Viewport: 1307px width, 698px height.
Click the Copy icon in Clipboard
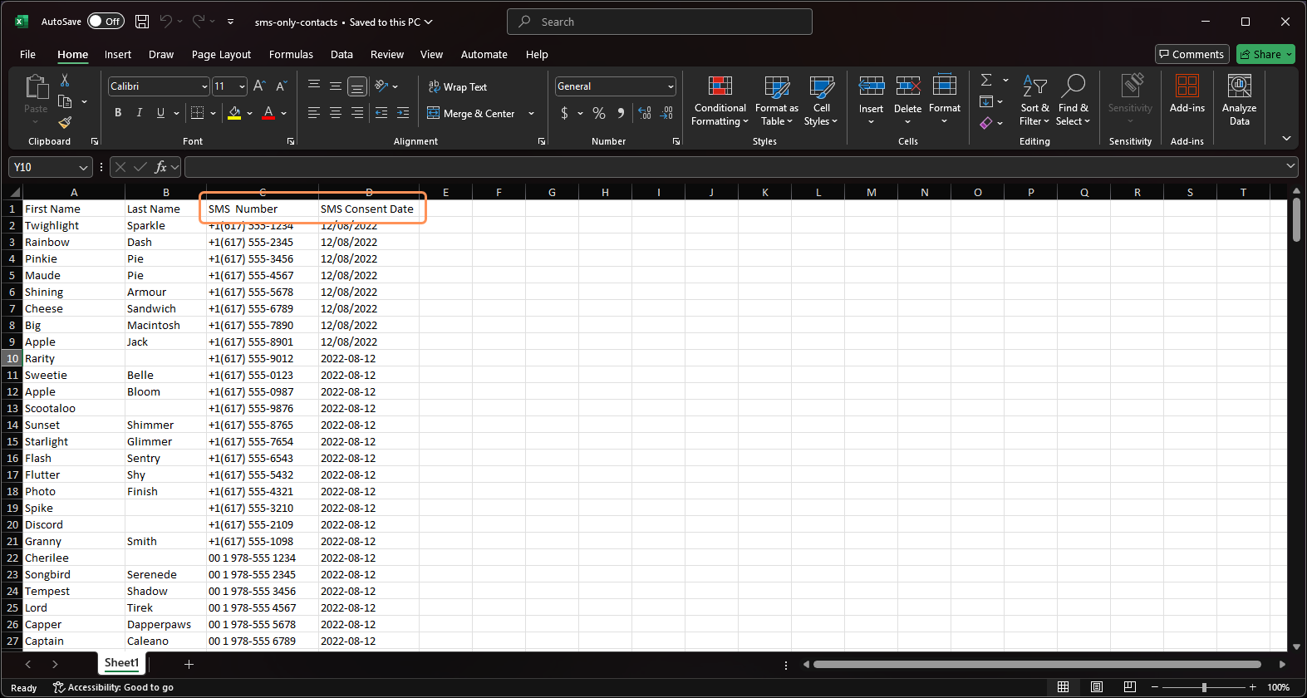coord(65,101)
